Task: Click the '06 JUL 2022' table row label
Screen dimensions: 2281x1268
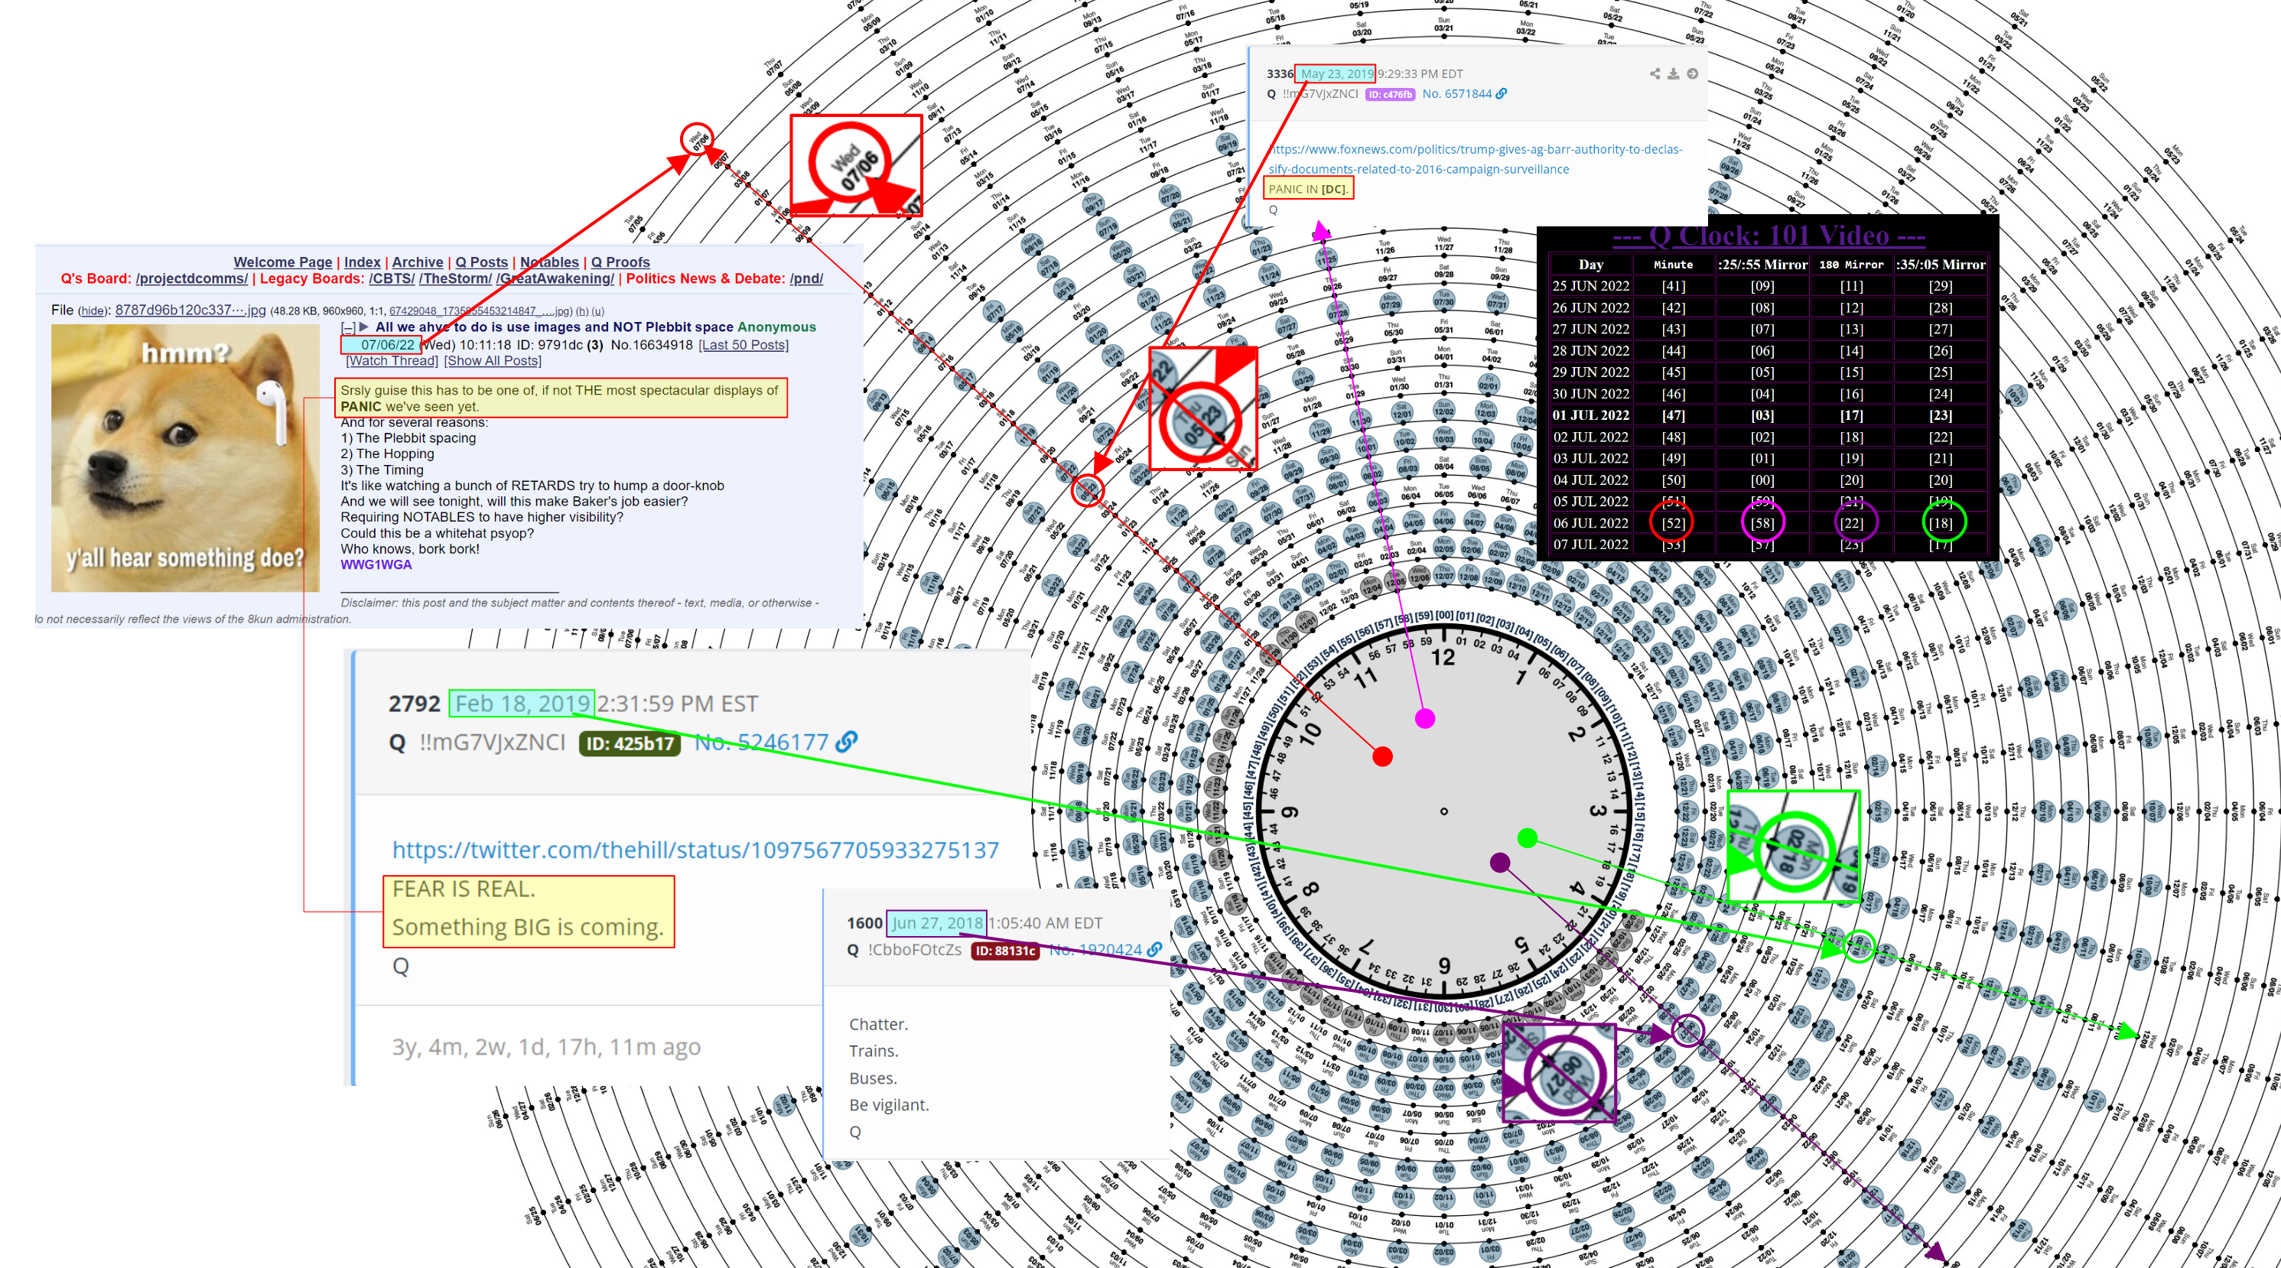Action: [x=1590, y=523]
